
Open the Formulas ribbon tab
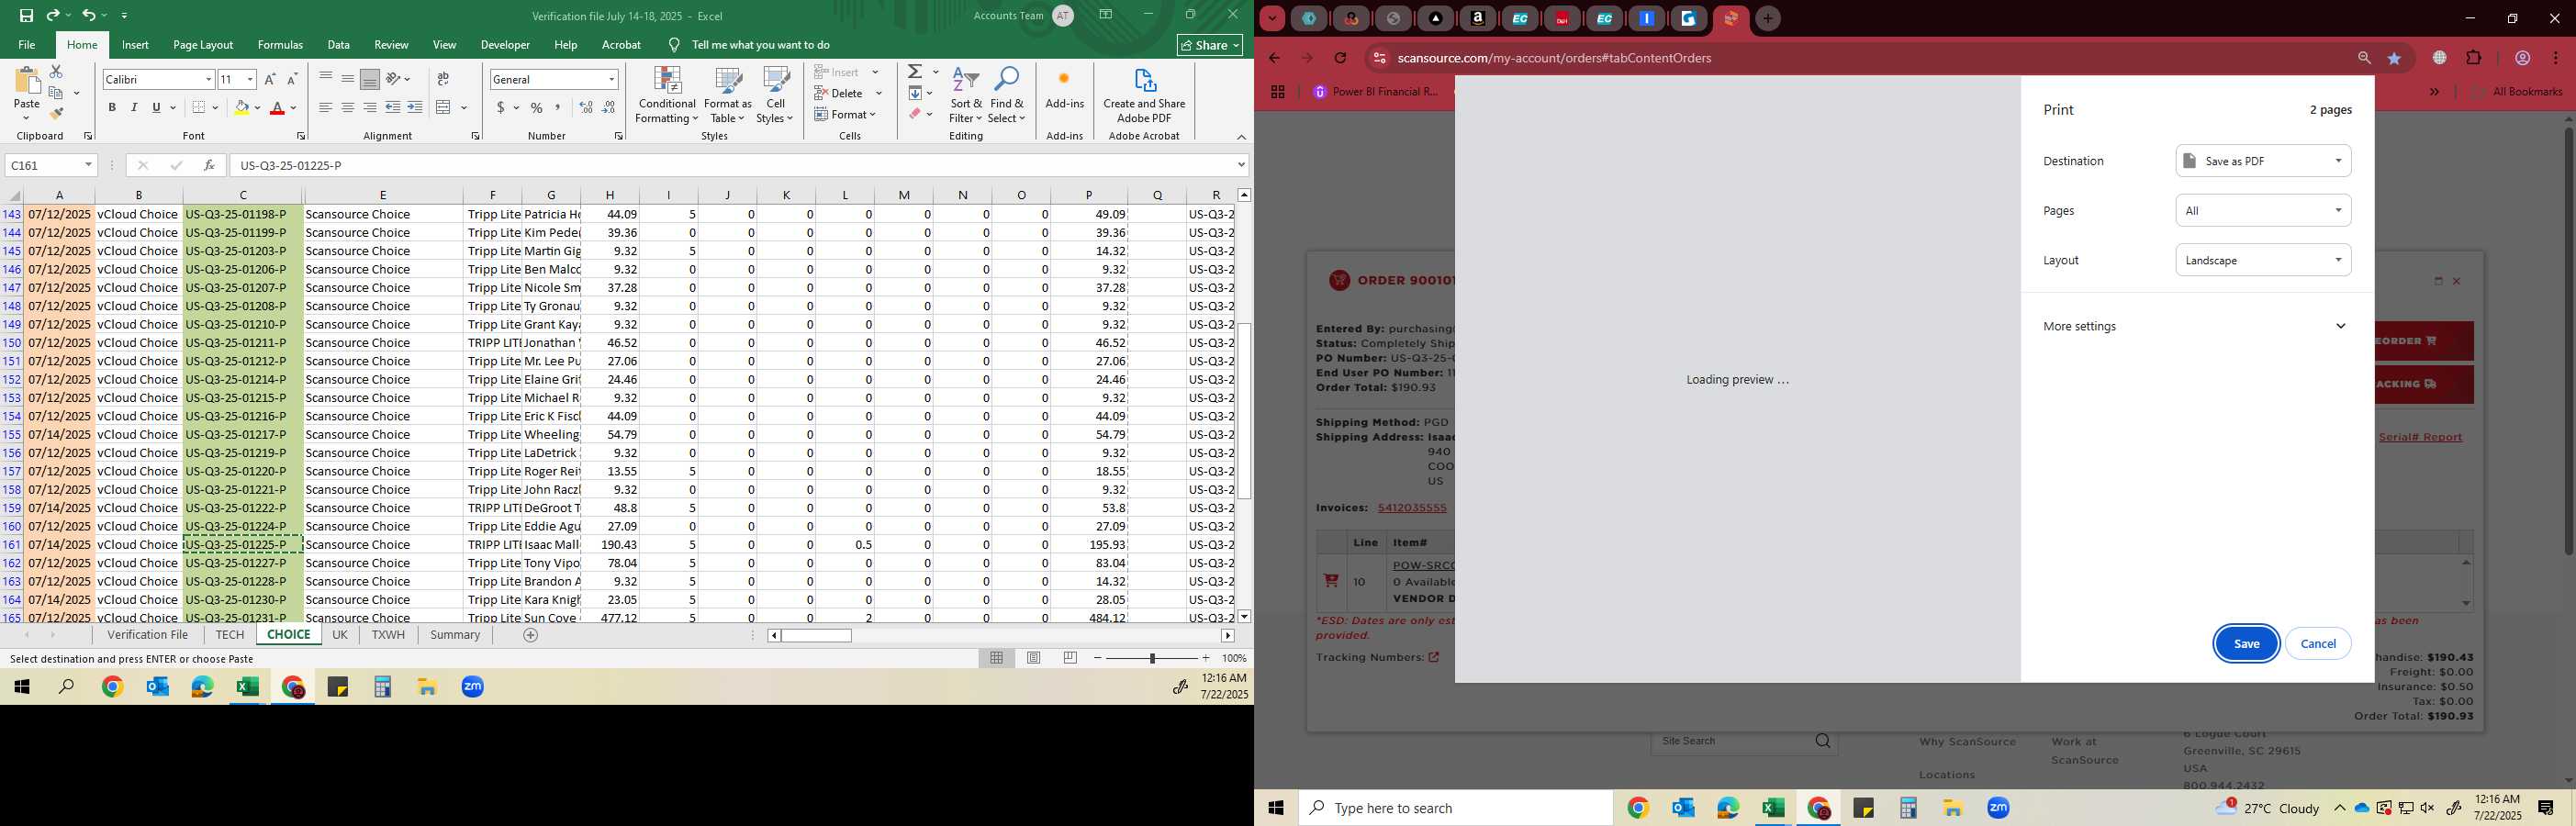pos(280,45)
